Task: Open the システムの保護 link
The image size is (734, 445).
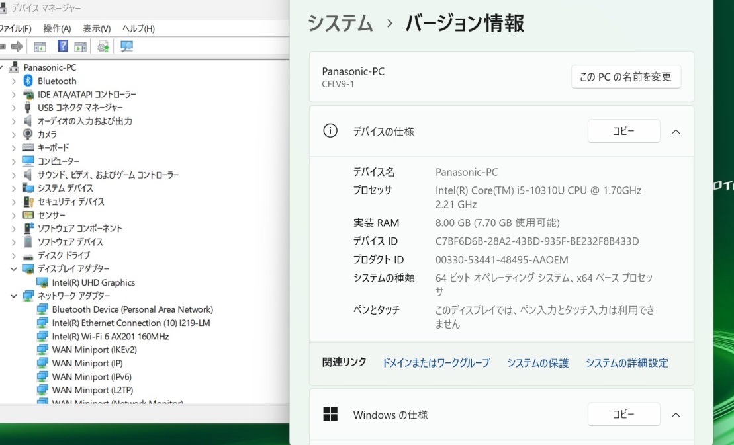Action: pyautogui.click(x=538, y=363)
